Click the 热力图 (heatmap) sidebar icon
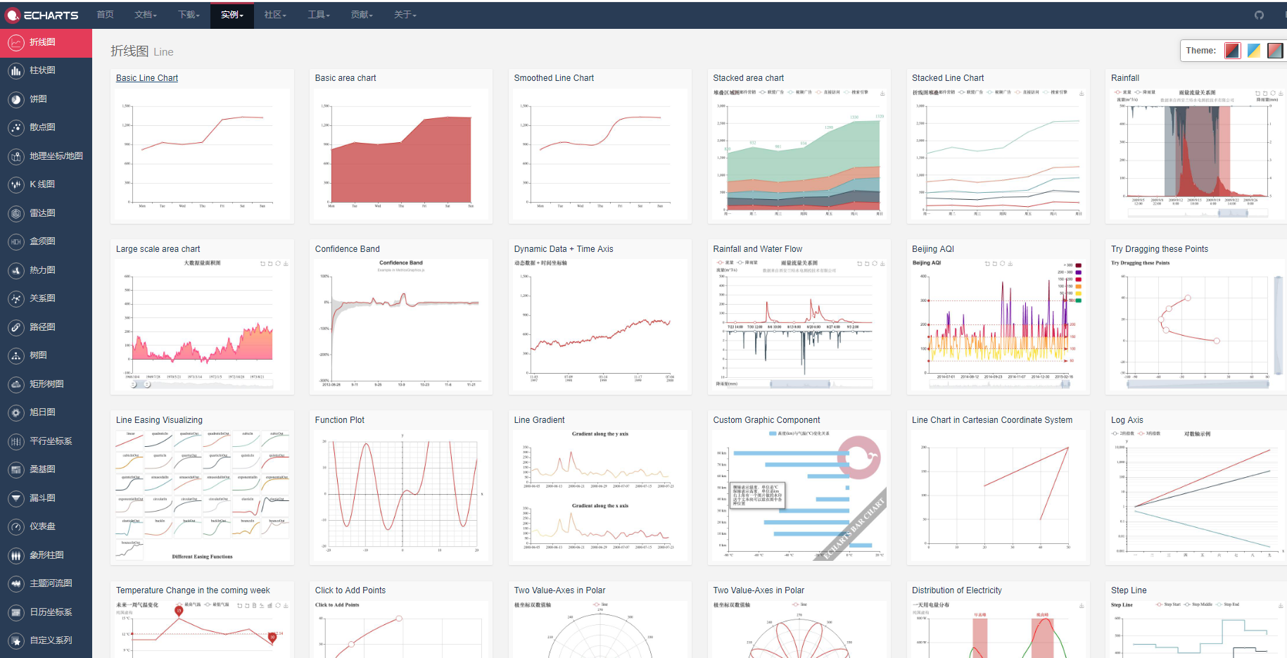1287x658 pixels. [15, 270]
